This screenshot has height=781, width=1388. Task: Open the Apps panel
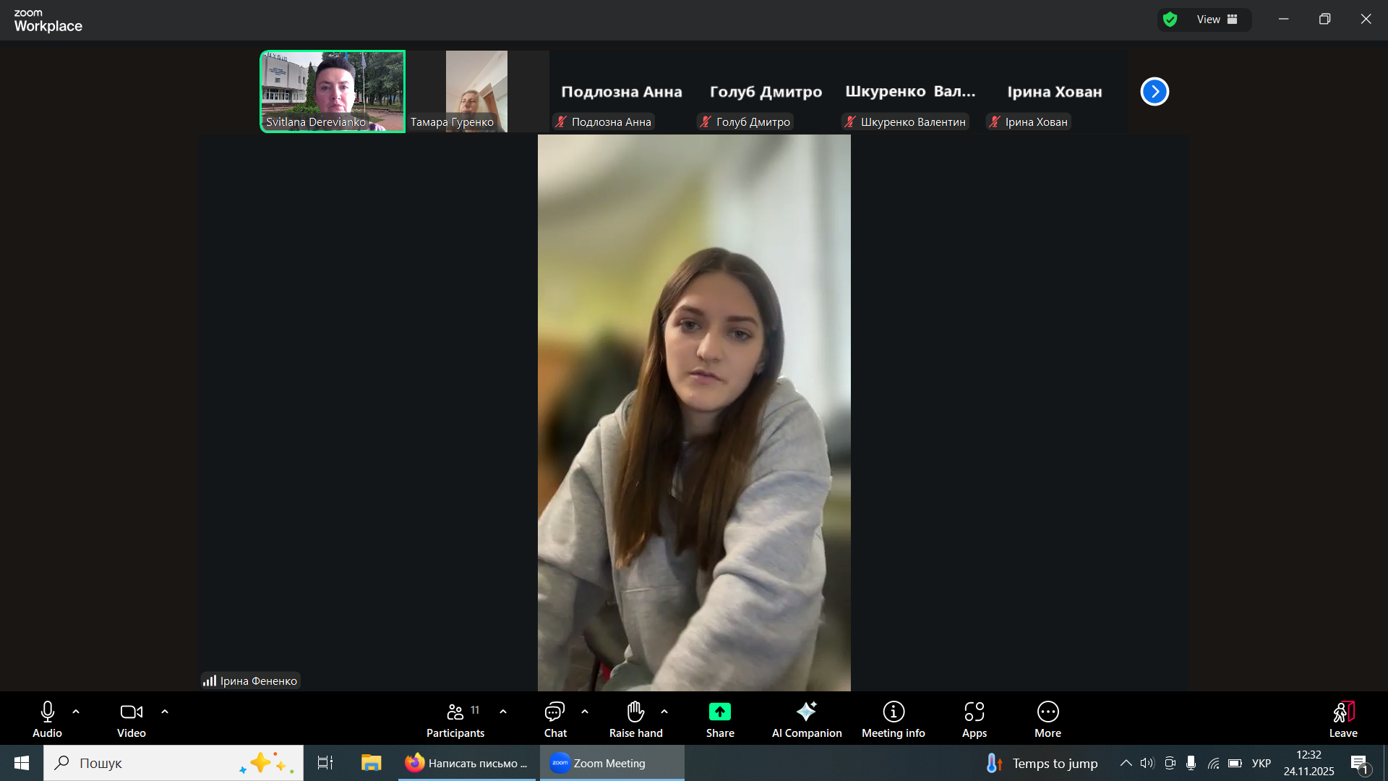(974, 720)
